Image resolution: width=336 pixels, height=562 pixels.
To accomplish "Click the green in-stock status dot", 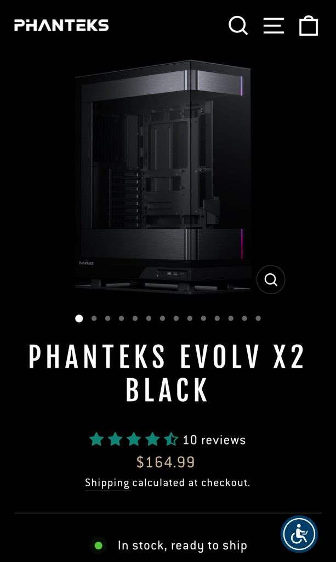I will pos(99,546).
